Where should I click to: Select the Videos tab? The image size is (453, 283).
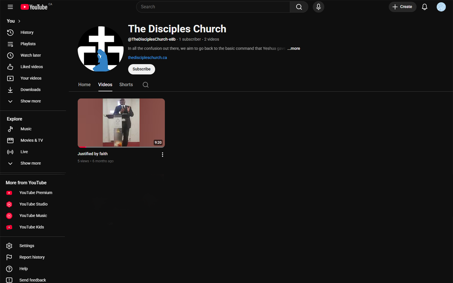click(105, 85)
